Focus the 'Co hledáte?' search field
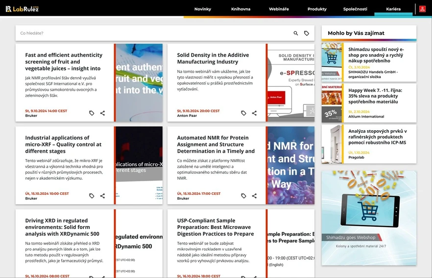 (x=154, y=33)
